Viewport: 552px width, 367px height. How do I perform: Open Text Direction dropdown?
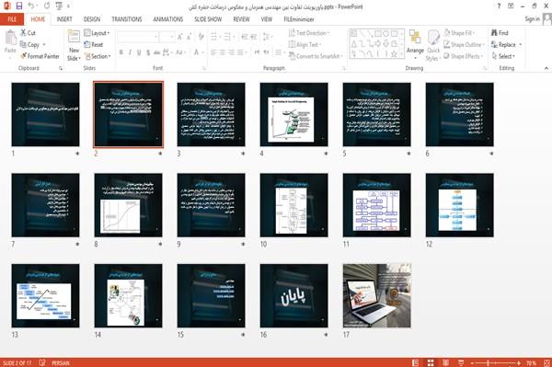pos(309,33)
